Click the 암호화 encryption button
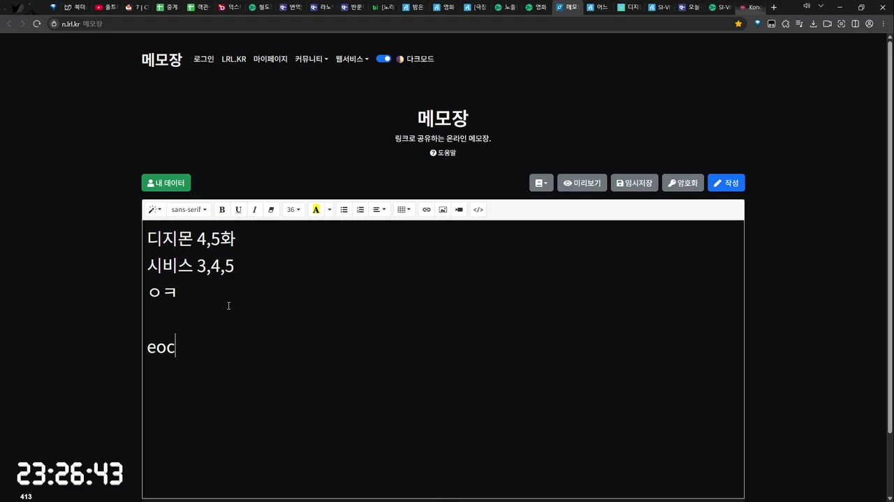This screenshot has width=894, height=502. pos(682,183)
